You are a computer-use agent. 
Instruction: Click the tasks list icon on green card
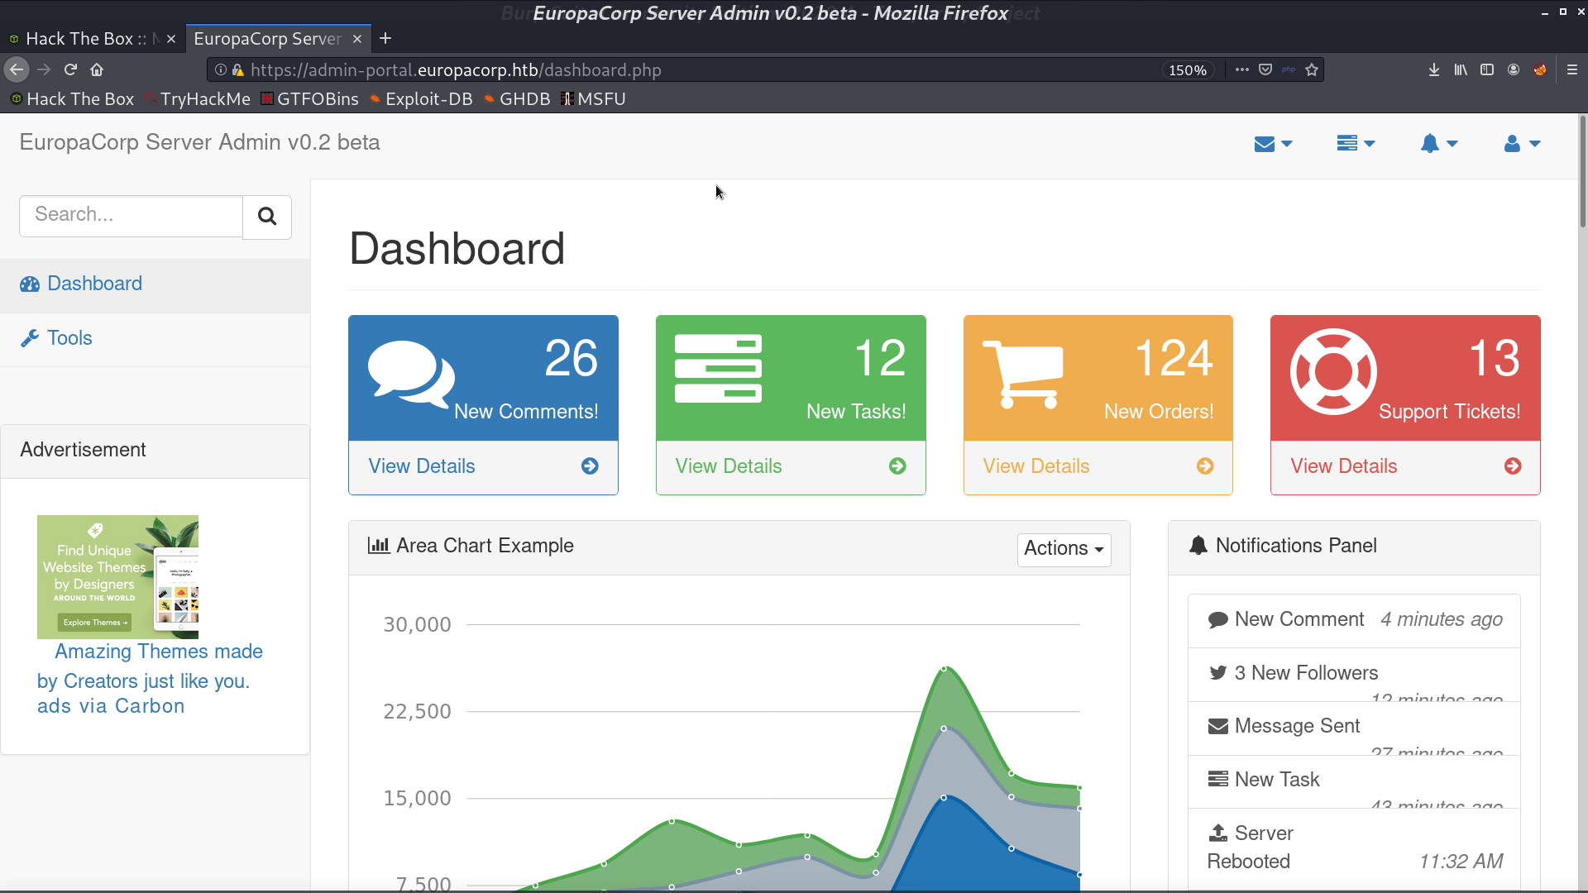click(x=718, y=369)
